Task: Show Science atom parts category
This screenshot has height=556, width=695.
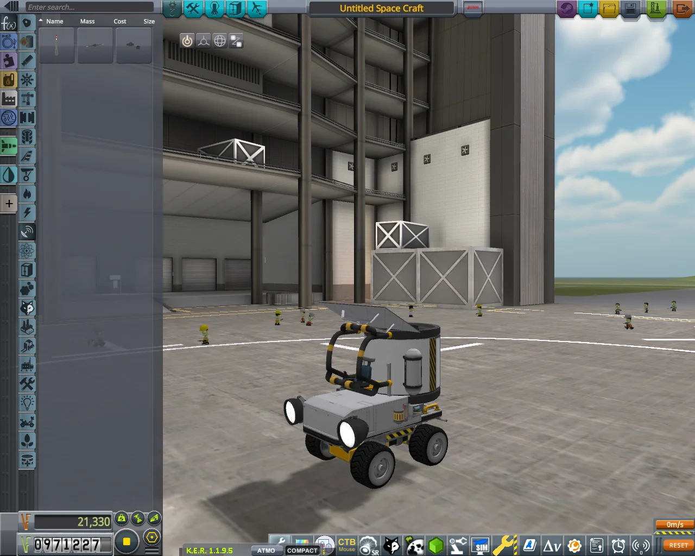Action: coord(27,251)
